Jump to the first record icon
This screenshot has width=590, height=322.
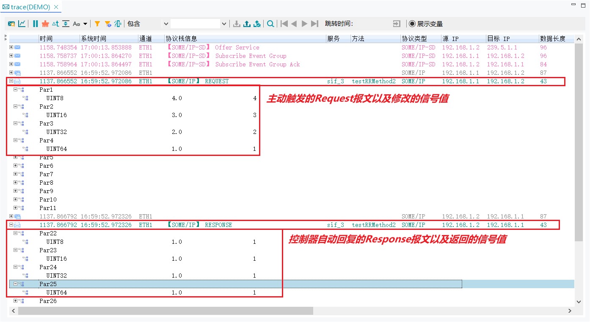284,24
